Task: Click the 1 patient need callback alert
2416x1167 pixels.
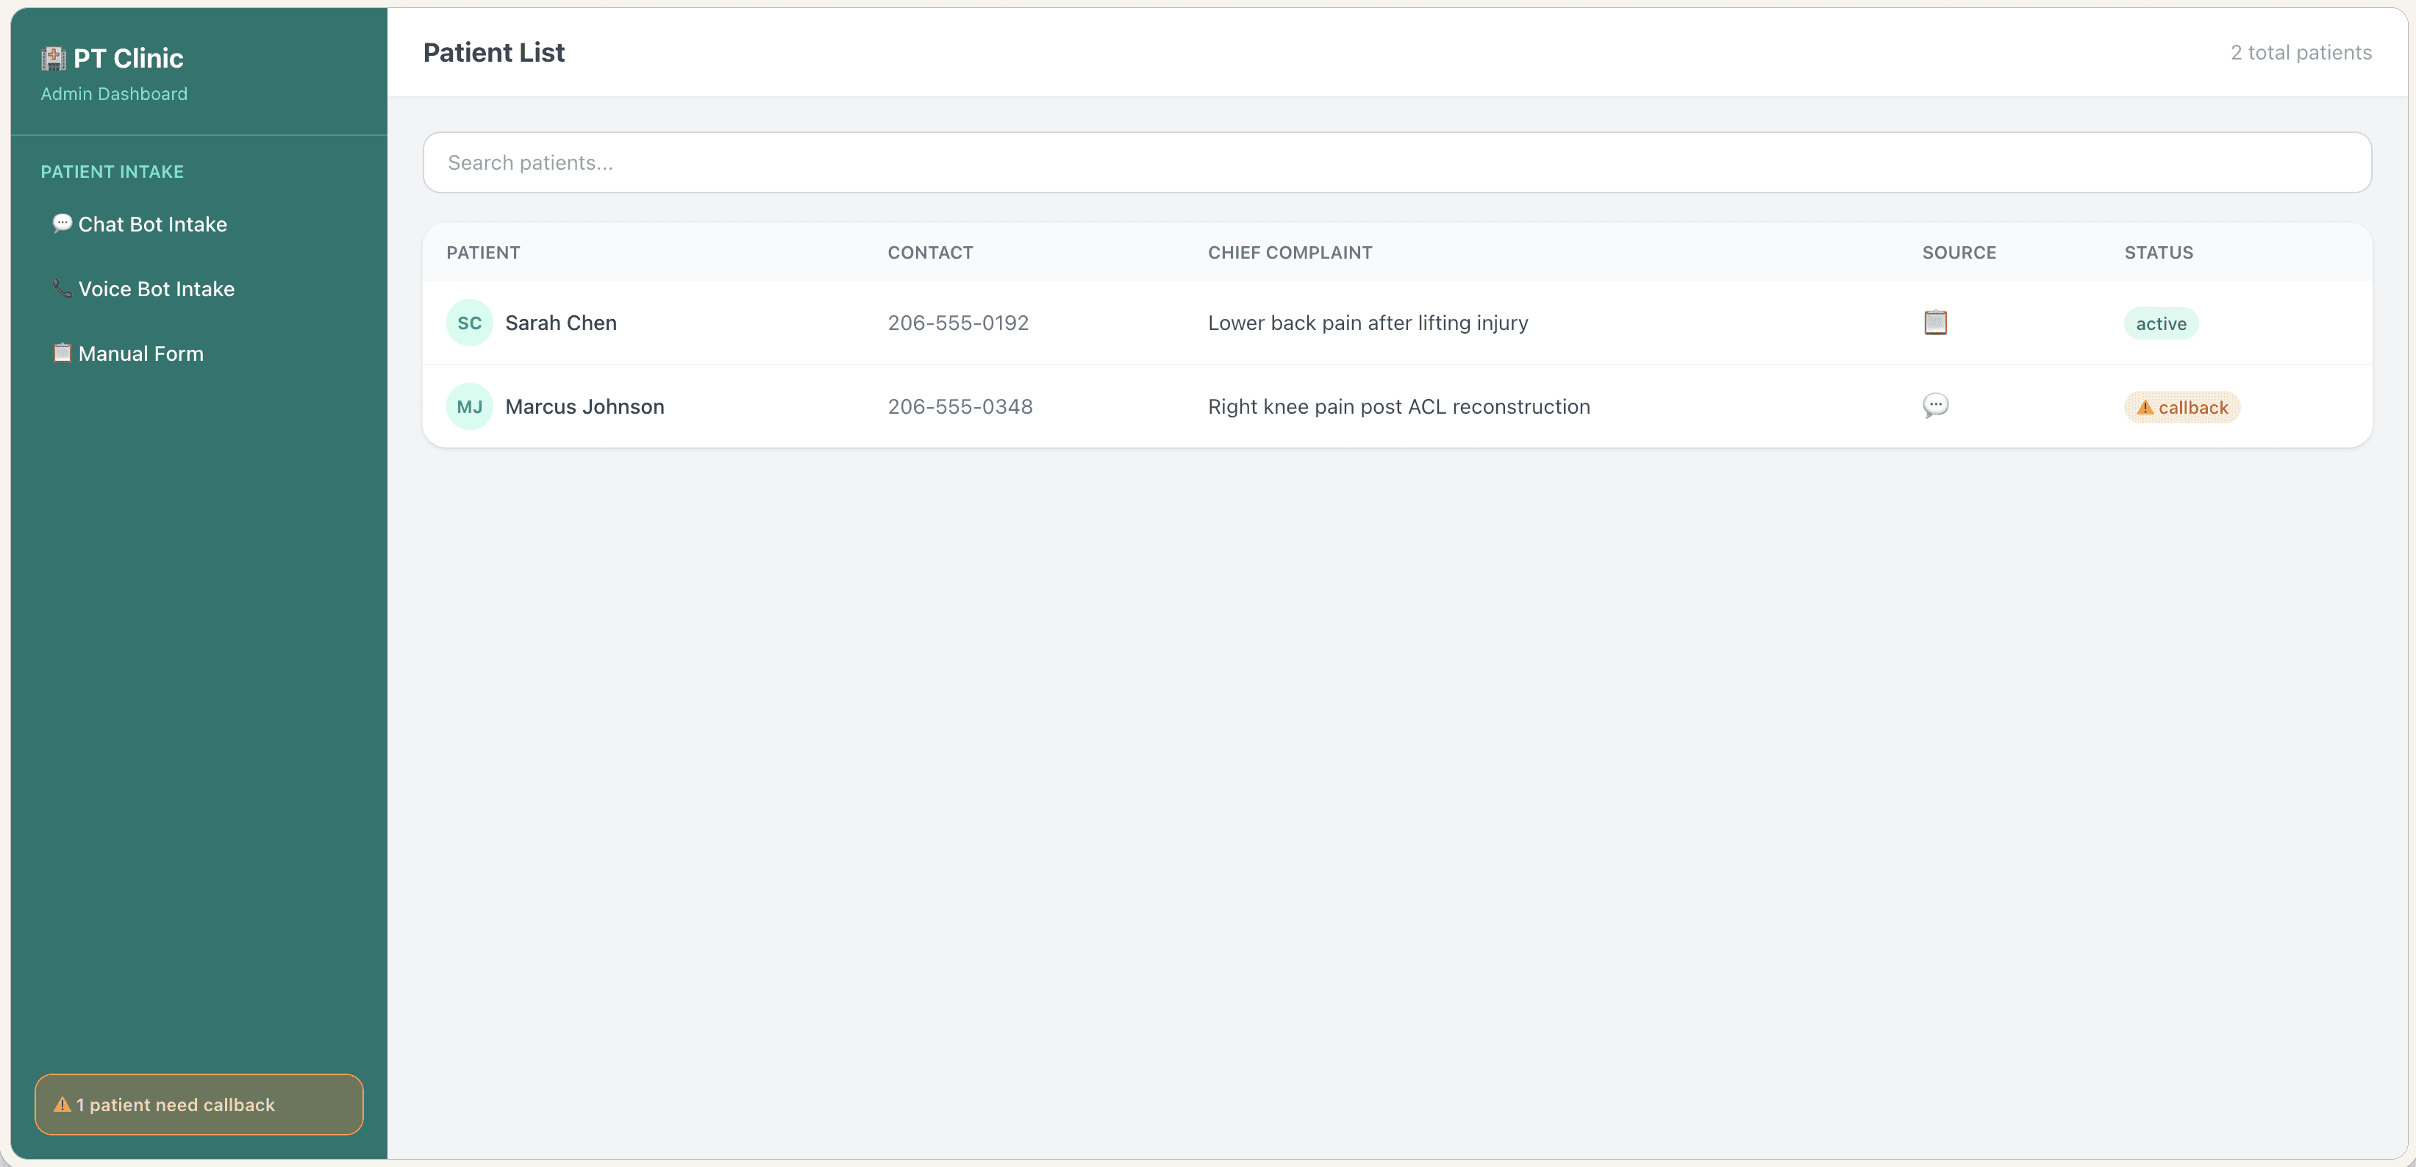Action: pyautogui.click(x=199, y=1105)
